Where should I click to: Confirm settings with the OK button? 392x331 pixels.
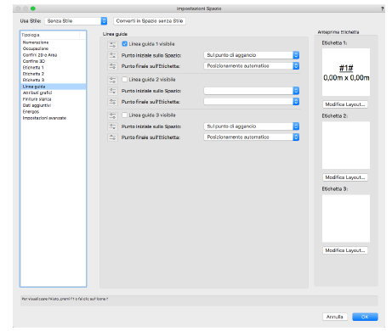point(365,317)
